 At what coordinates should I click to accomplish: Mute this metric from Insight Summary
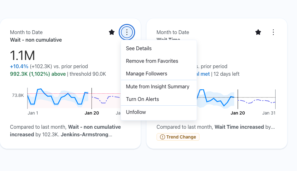coord(157,86)
